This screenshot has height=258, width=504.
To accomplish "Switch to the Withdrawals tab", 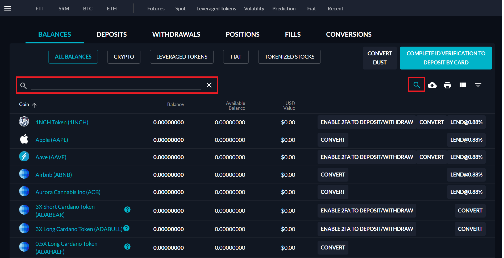I will pyautogui.click(x=176, y=34).
